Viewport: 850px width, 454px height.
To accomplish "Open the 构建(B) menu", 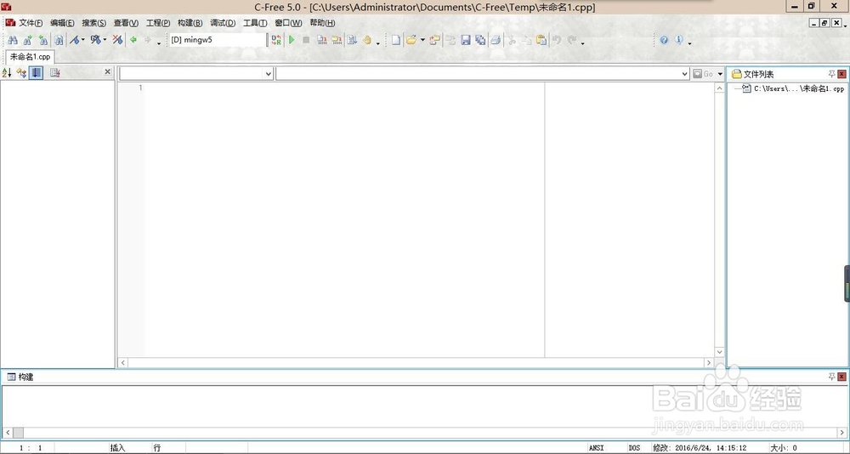I will 190,23.
